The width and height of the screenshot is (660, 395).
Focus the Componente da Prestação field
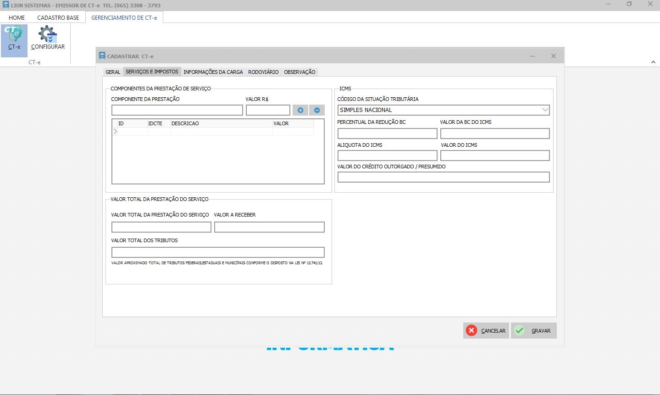[x=177, y=110]
